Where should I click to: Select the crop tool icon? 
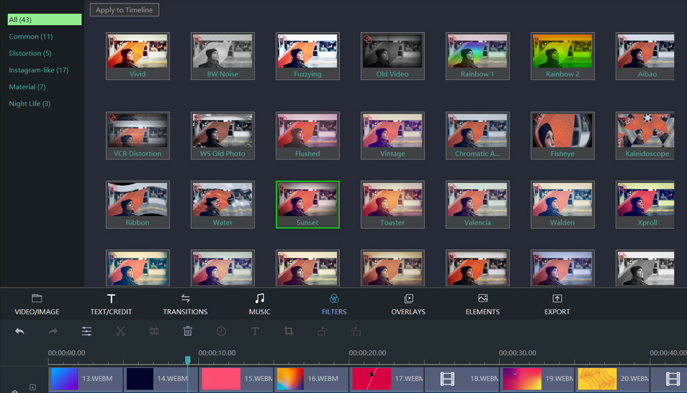tap(288, 332)
